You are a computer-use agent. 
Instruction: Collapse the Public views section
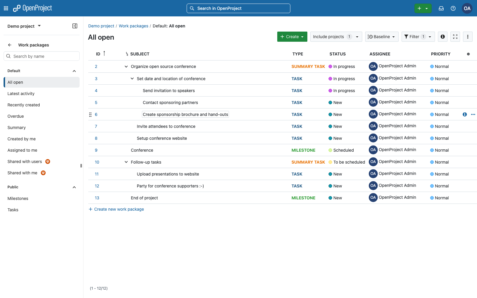(x=74, y=187)
